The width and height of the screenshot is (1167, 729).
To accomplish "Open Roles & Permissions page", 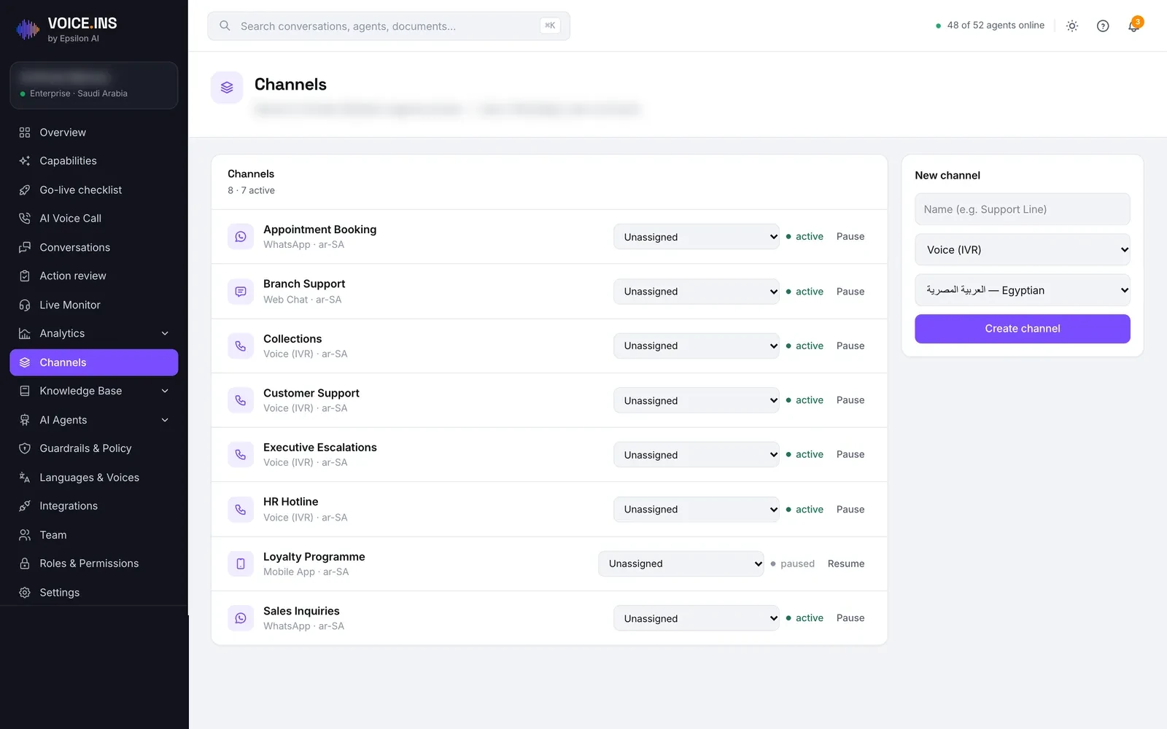I will [x=94, y=564].
